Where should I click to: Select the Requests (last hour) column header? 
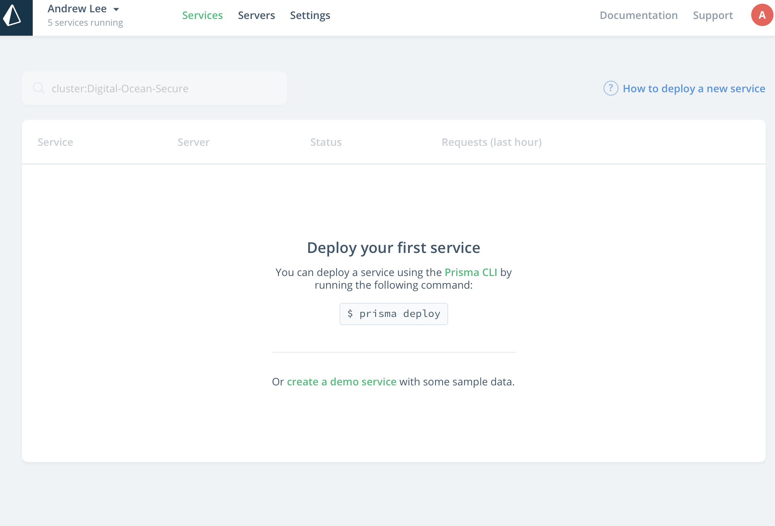coord(491,142)
